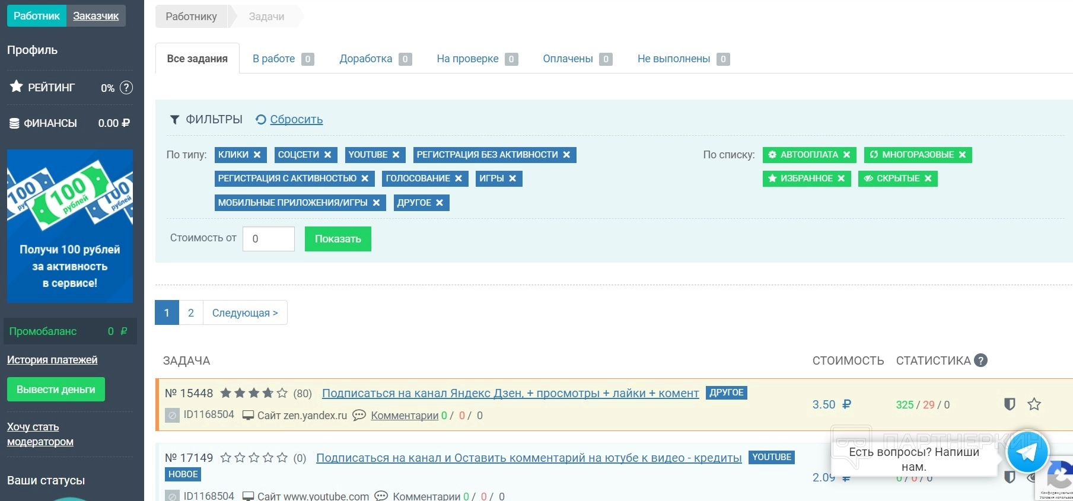Click the 3.50 ₽ price of task 15448
This screenshot has height=501, width=1073.
[832, 404]
